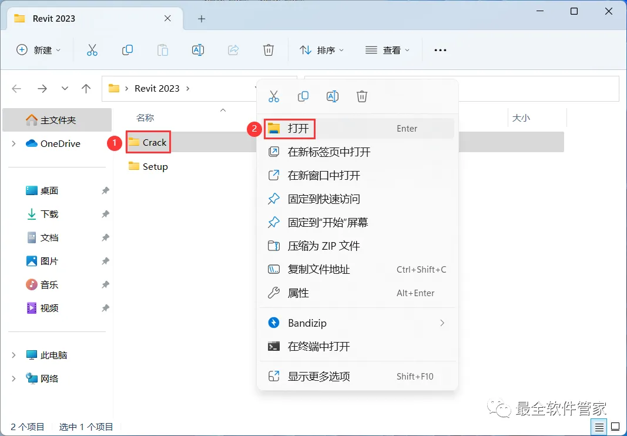Click the pin icon next to 下载

tap(105, 214)
